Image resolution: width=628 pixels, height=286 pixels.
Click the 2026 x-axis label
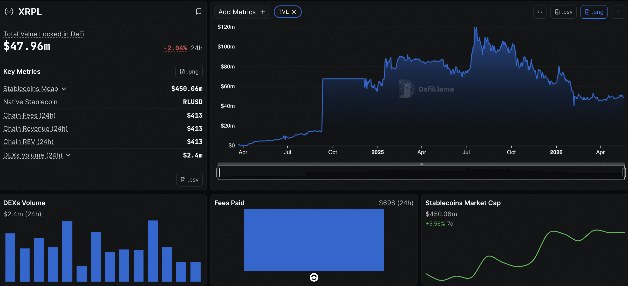pos(556,152)
